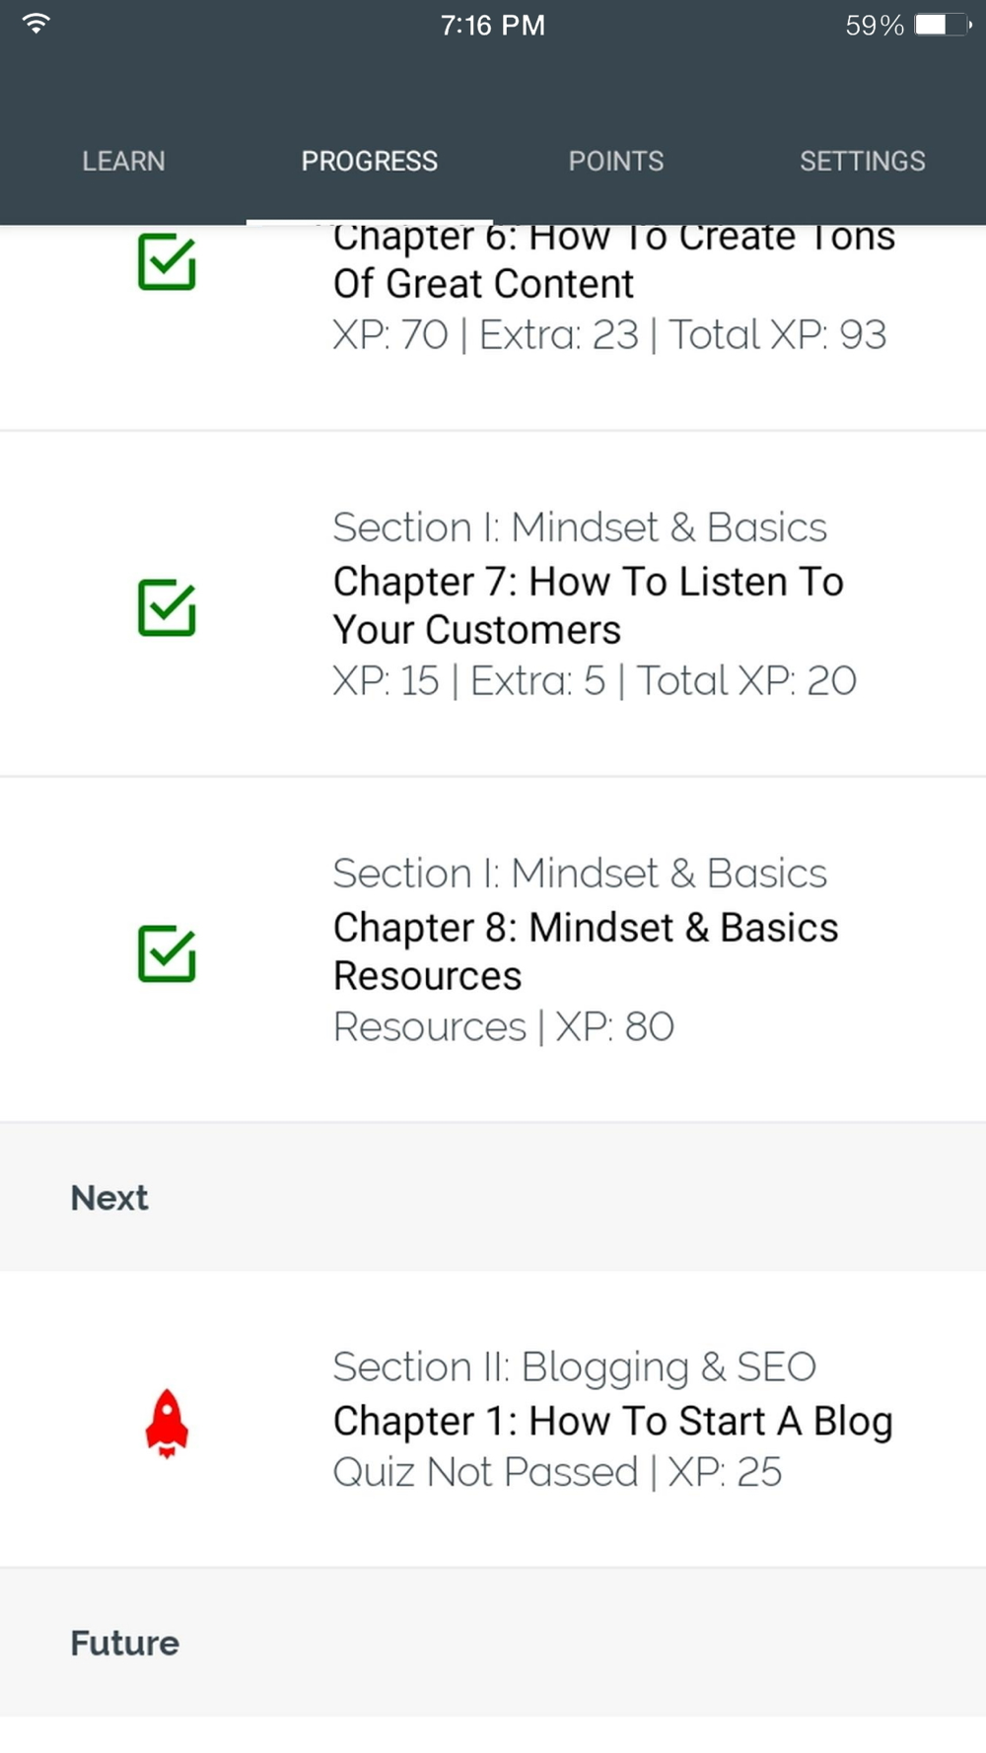Tap the battery icon in status bar
The height and width of the screenshot is (1753, 986).
(943, 25)
